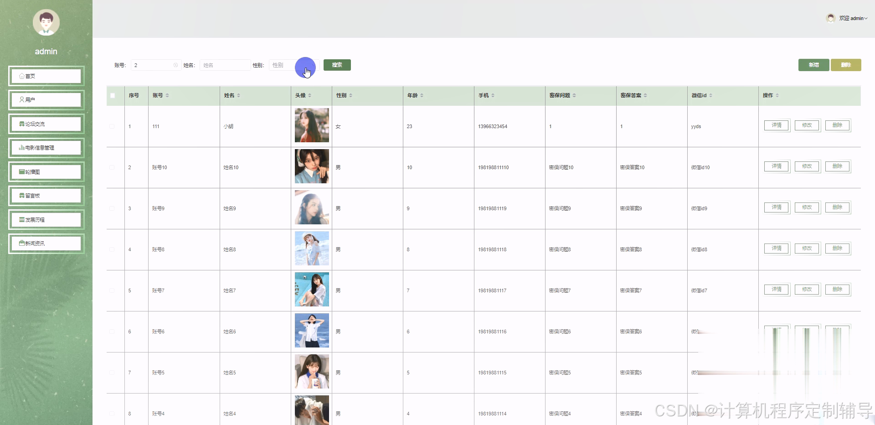Open 详情 for the 账号10 row

coord(777,166)
